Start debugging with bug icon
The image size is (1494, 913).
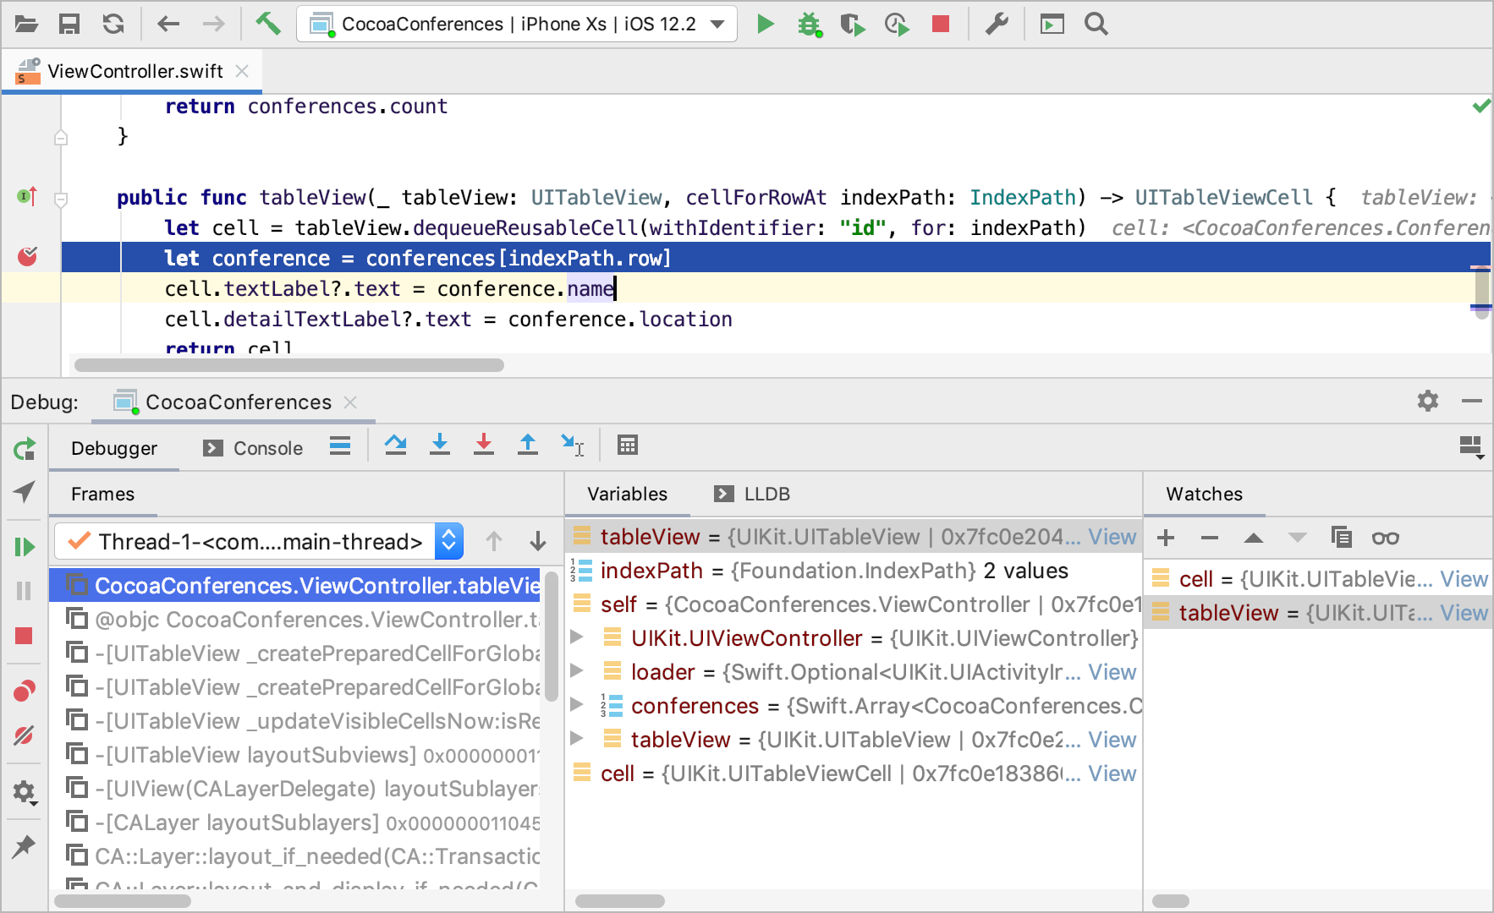coord(810,25)
